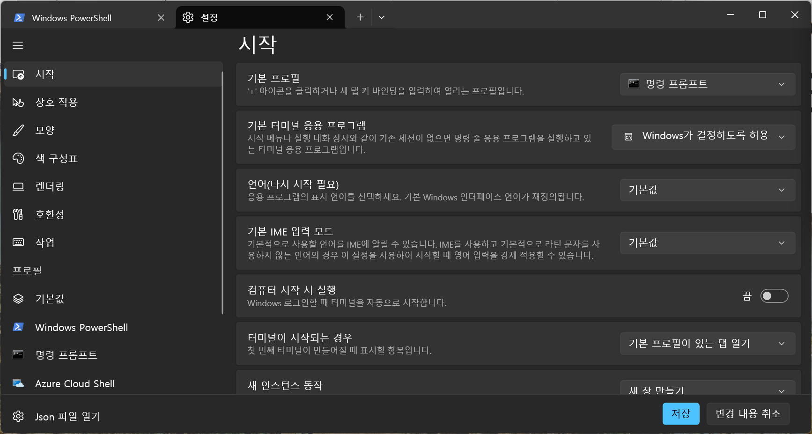Click the gear icon beside Json 파일 열기
The width and height of the screenshot is (812, 434).
[18, 416]
